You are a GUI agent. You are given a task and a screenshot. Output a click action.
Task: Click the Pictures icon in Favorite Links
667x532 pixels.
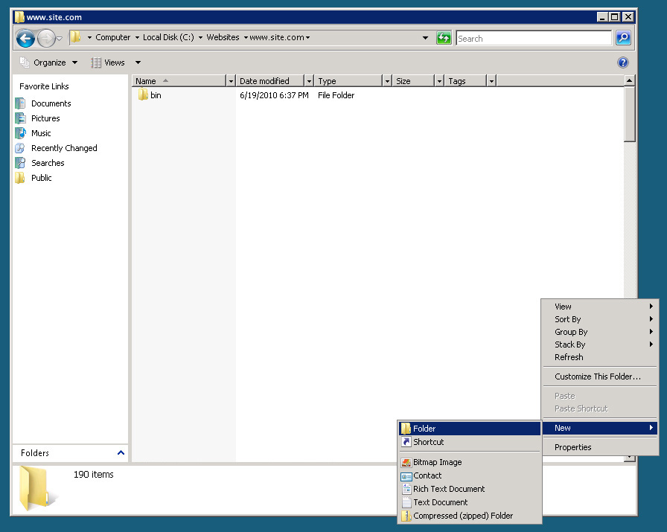(20, 118)
